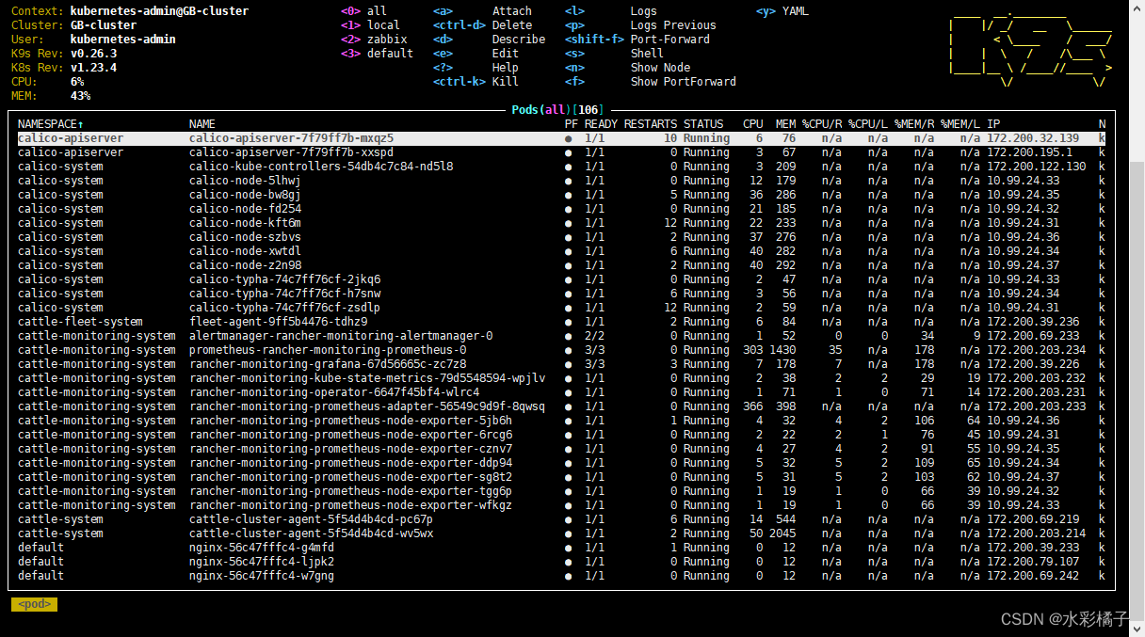
Task: Select the calico-apiserver-7f79ff7b-xxspd pod row
Action: pos(561,152)
